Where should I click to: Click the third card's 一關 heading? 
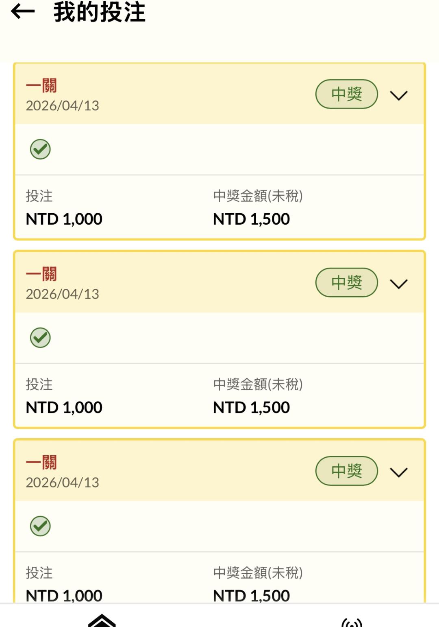tap(41, 463)
